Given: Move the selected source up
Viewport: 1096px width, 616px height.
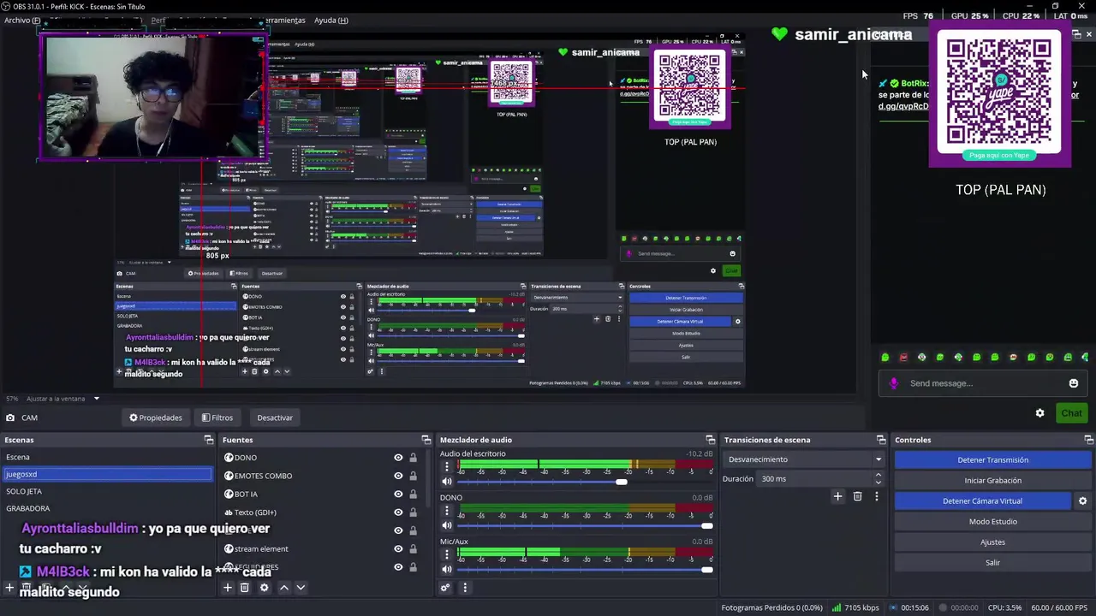Looking at the screenshot, I should point(284,588).
